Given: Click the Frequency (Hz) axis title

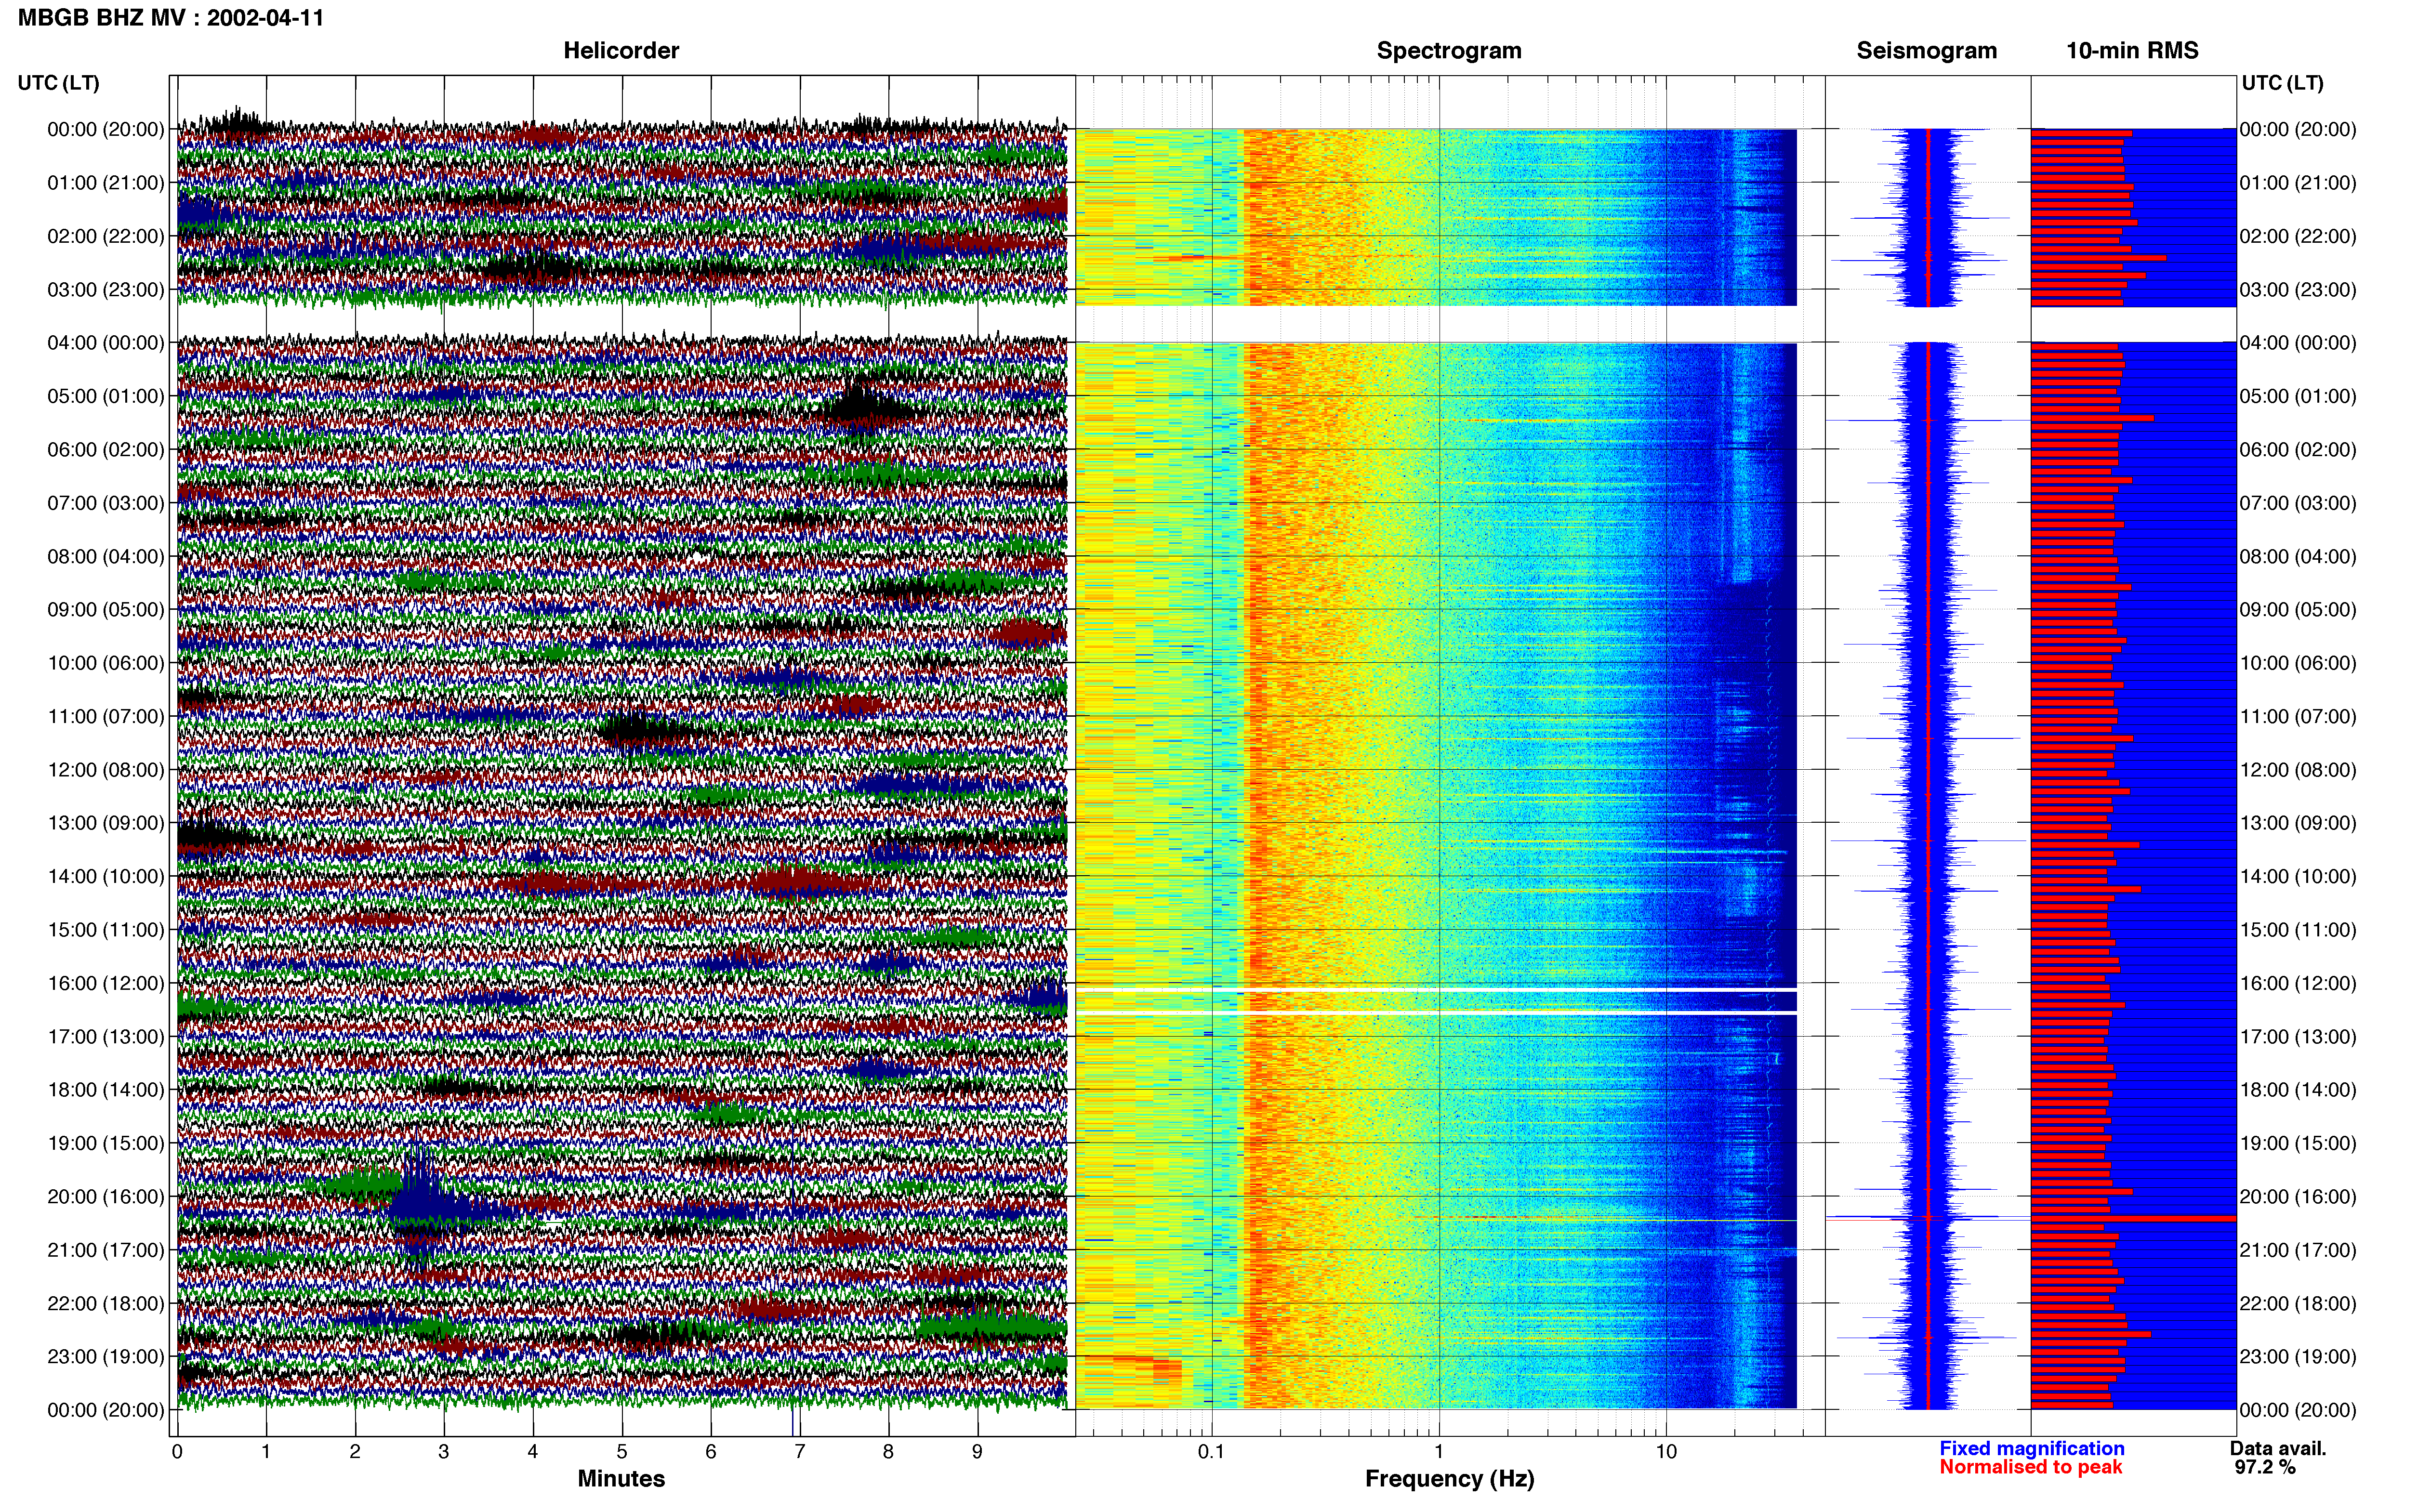Looking at the screenshot, I should click(1449, 1479).
